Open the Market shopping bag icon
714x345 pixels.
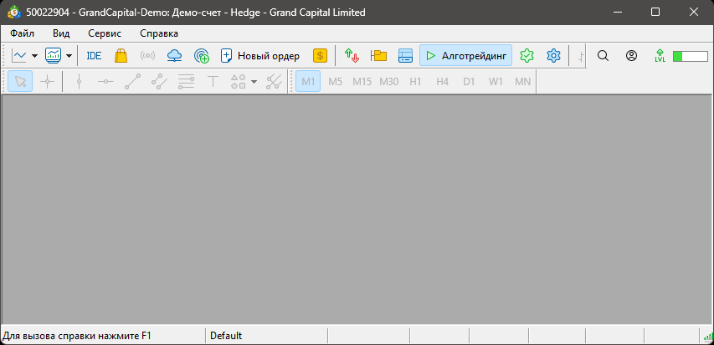click(121, 56)
